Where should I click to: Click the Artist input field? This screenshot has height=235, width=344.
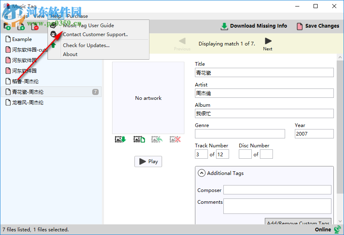point(264,93)
